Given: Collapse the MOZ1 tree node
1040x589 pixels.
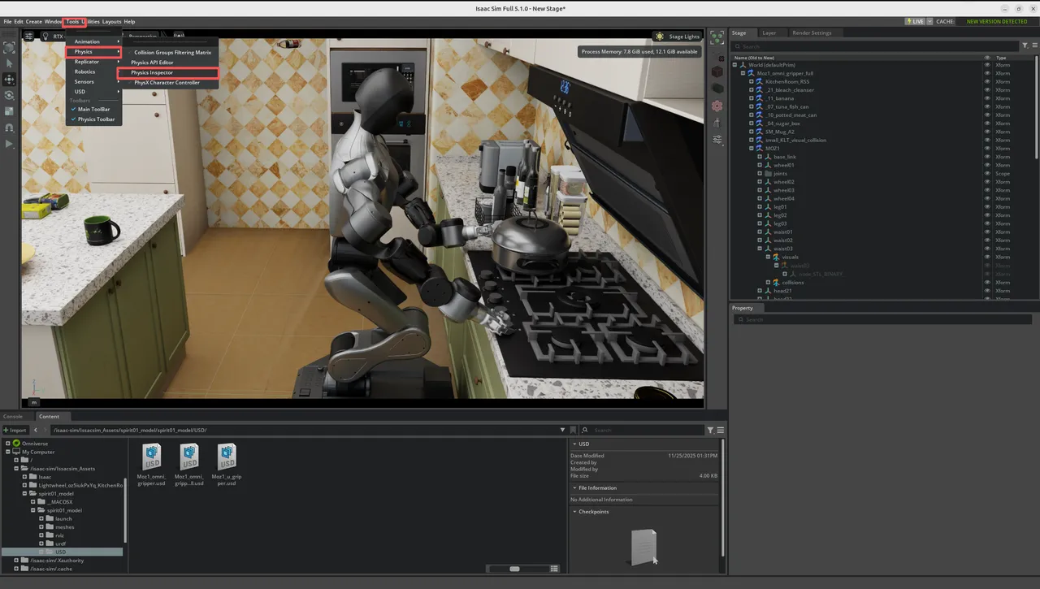Looking at the screenshot, I should coord(752,149).
